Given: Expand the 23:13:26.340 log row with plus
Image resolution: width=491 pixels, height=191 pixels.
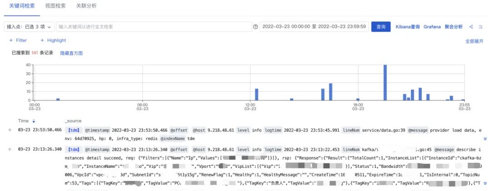Looking at the screenshot, I should [10, 149].
